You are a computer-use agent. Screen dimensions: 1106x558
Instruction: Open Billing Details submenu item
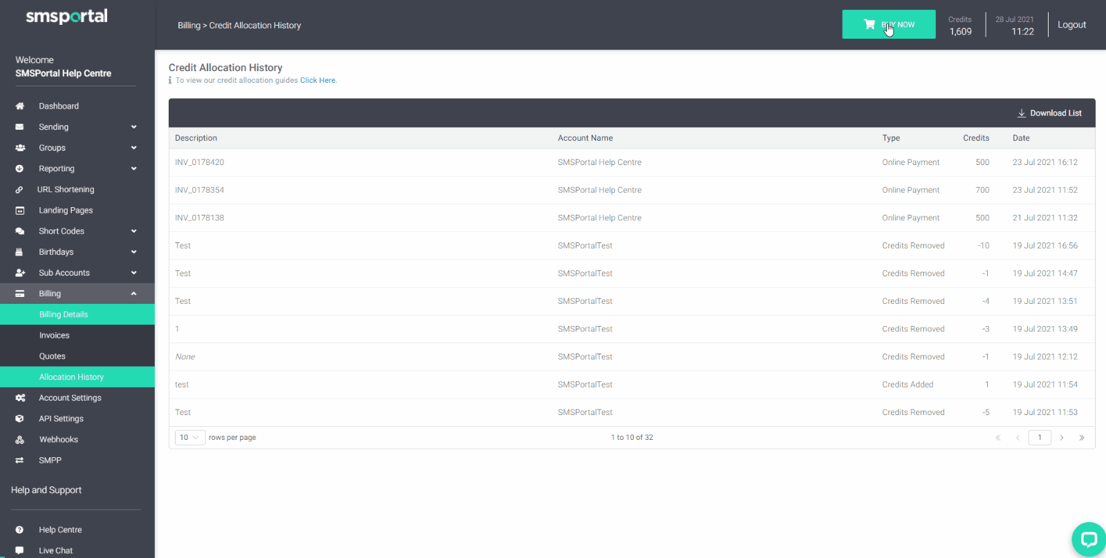pos(77,314)
